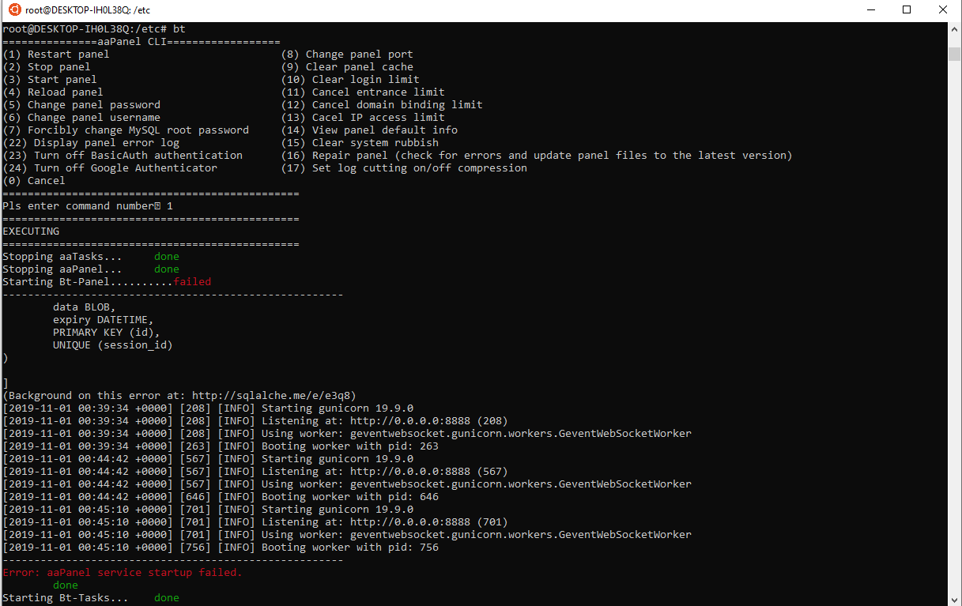Screen dimensions: 962x606
Task: Click '(4) Reload panel' option text
Action: coord(53,92)
